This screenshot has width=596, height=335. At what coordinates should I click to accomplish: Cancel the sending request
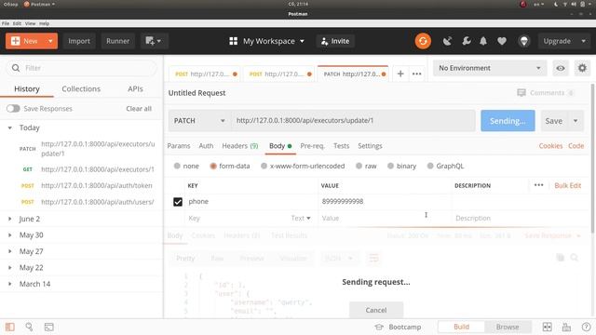point(376,310)
